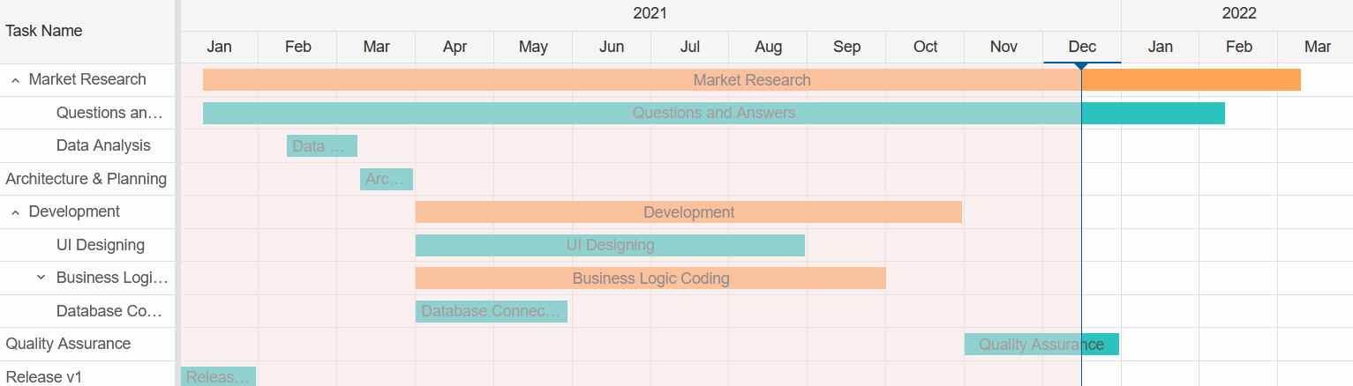1353x386 pixels.
Task: Select the UI Designing task row
Action: [101, 245]
